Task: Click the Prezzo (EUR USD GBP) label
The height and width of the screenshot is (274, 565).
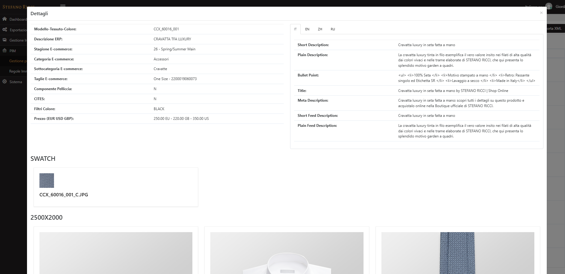Action: [x=54, y=119]
